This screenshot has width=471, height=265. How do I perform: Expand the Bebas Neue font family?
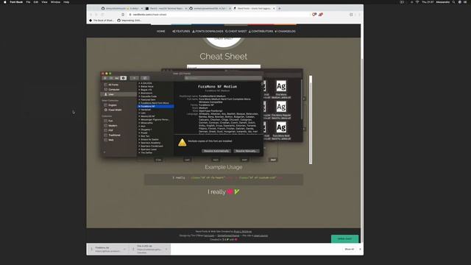click(x=139, y=87)
